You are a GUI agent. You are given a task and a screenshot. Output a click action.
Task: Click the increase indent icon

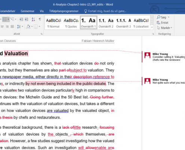(27, 19)
